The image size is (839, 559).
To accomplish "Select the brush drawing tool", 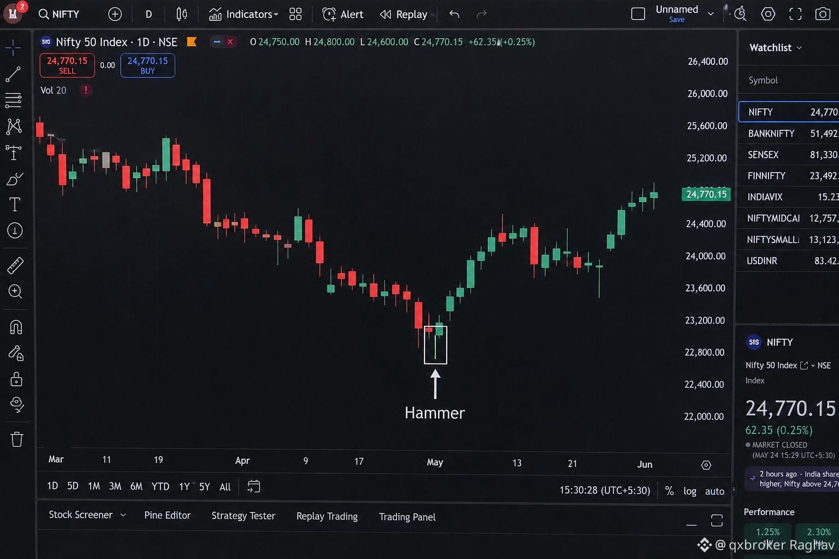I will pyautogui.click(x=15, y=179).
